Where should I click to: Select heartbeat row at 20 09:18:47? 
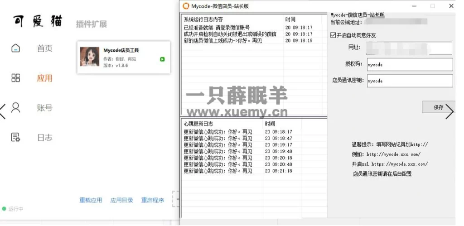coord(238,139)
